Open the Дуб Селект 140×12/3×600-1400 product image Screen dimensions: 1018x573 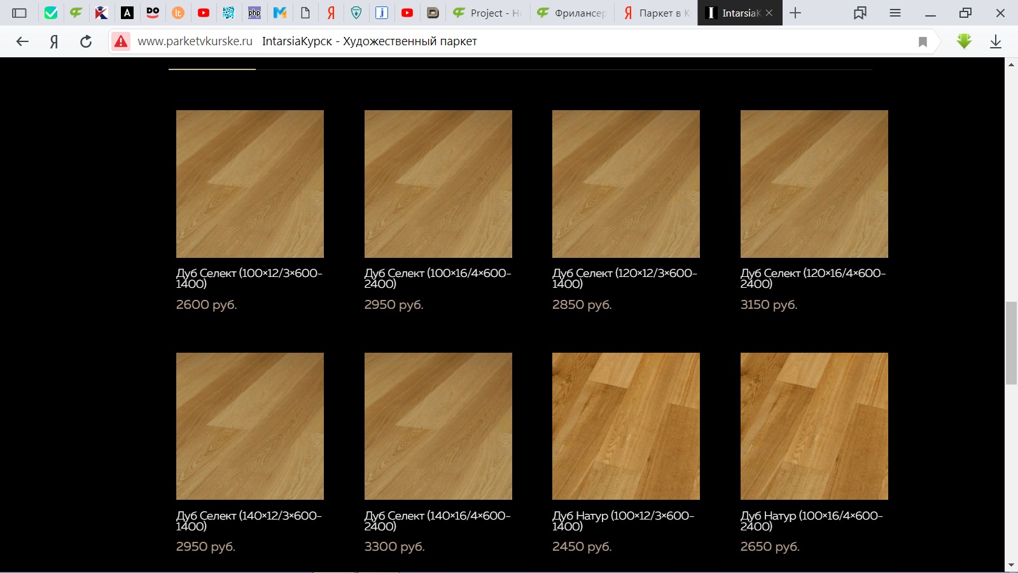tap(250, 426)
